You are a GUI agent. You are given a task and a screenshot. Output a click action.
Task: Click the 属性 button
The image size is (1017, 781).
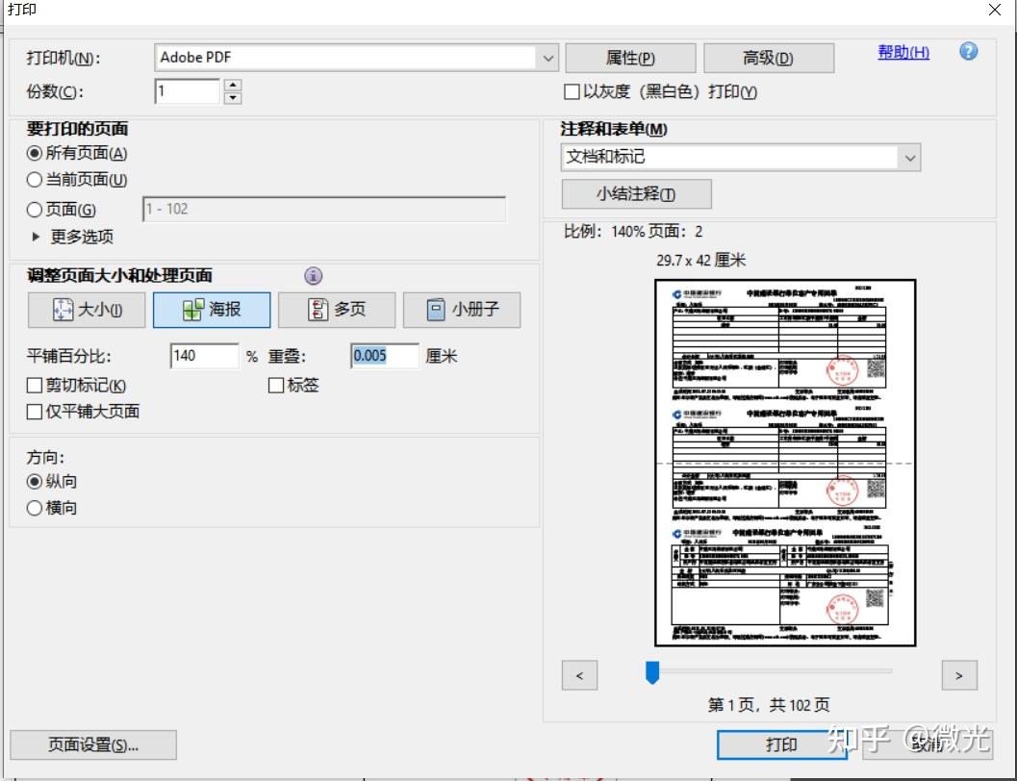(x=631, y=58)
